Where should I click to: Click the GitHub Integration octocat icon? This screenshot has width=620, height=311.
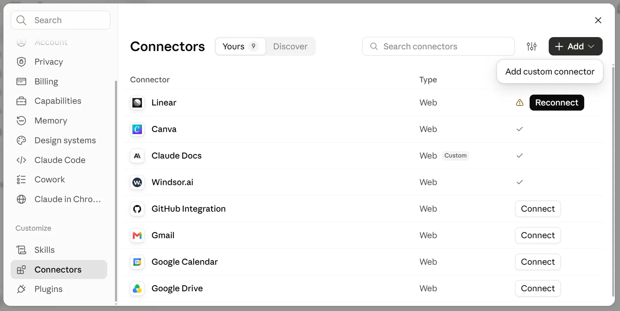tap(137, 209)
